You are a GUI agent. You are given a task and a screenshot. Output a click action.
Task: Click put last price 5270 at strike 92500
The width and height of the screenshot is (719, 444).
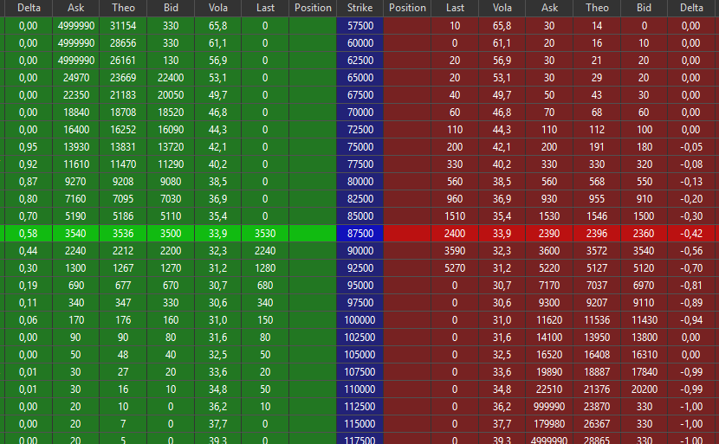pos(455,268)
